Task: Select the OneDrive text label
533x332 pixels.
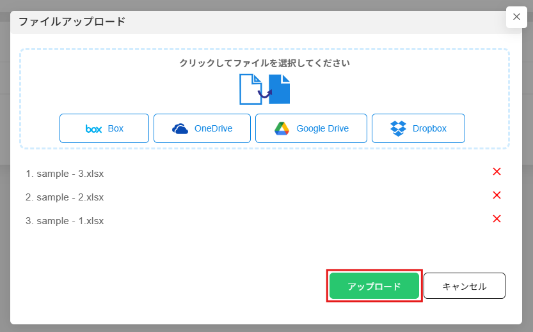Action: (x=214, y=128)
